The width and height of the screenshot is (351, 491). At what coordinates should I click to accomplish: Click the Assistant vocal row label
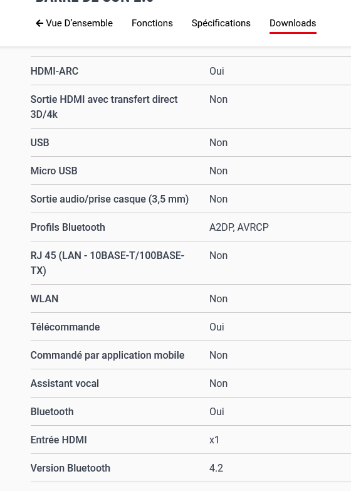click(x=65, y=383)
